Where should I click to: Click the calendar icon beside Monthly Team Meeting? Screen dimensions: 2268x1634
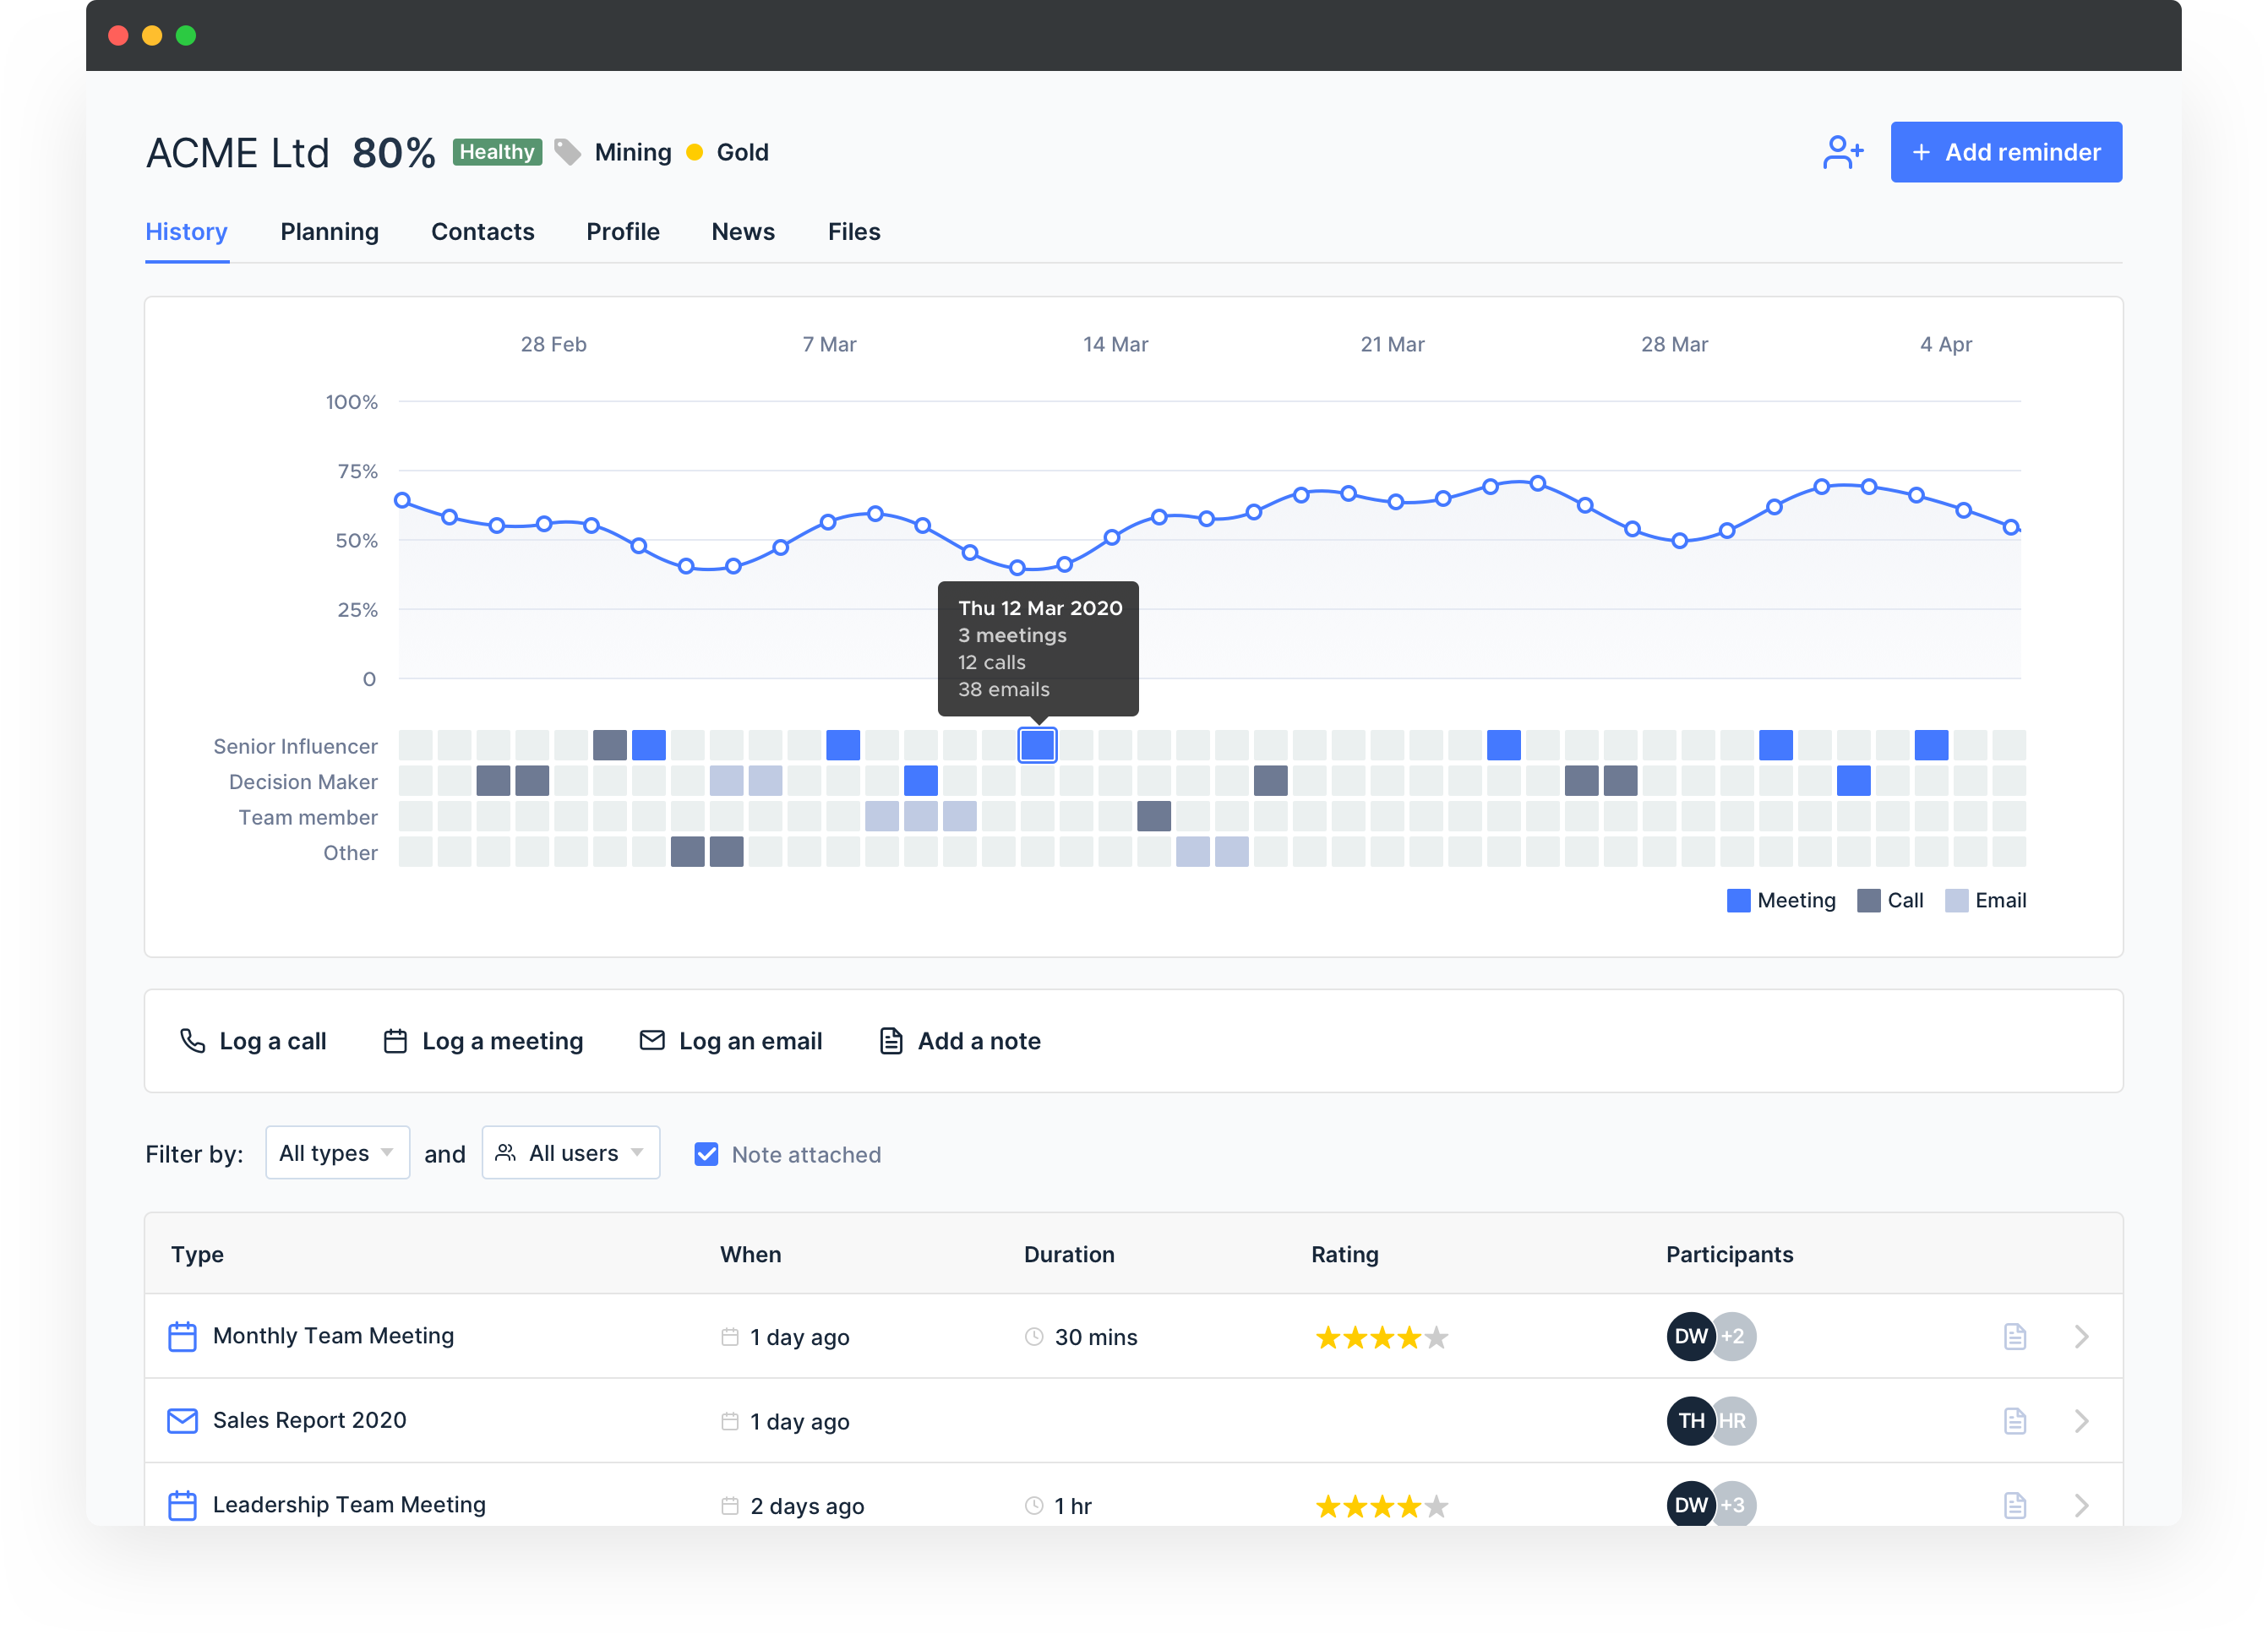click(x=182, y=1336)
